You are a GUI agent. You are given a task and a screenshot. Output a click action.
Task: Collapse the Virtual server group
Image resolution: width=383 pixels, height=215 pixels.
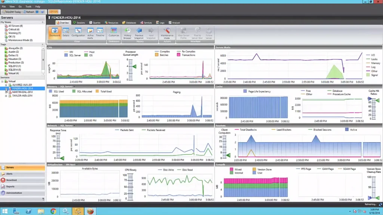(3, 81)
